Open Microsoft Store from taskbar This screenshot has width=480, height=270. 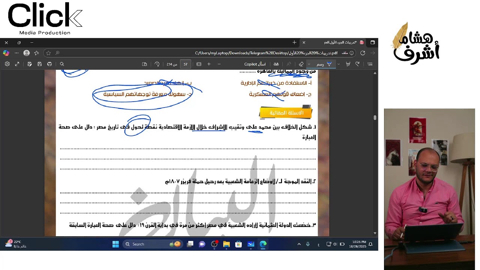click(x=238, y=244)
